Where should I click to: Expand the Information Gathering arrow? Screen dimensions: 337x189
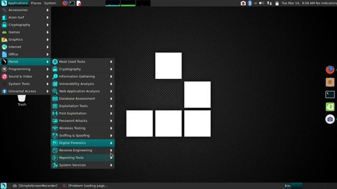point(111,77)
